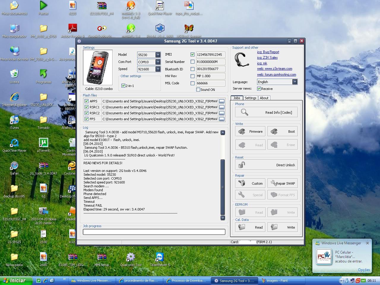Open the Qualcomm Tool desktop icon
380x285 pixels.
tap(131, 259)
